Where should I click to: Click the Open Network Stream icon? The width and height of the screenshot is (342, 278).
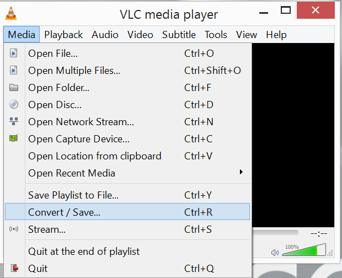tap(14, 122)
